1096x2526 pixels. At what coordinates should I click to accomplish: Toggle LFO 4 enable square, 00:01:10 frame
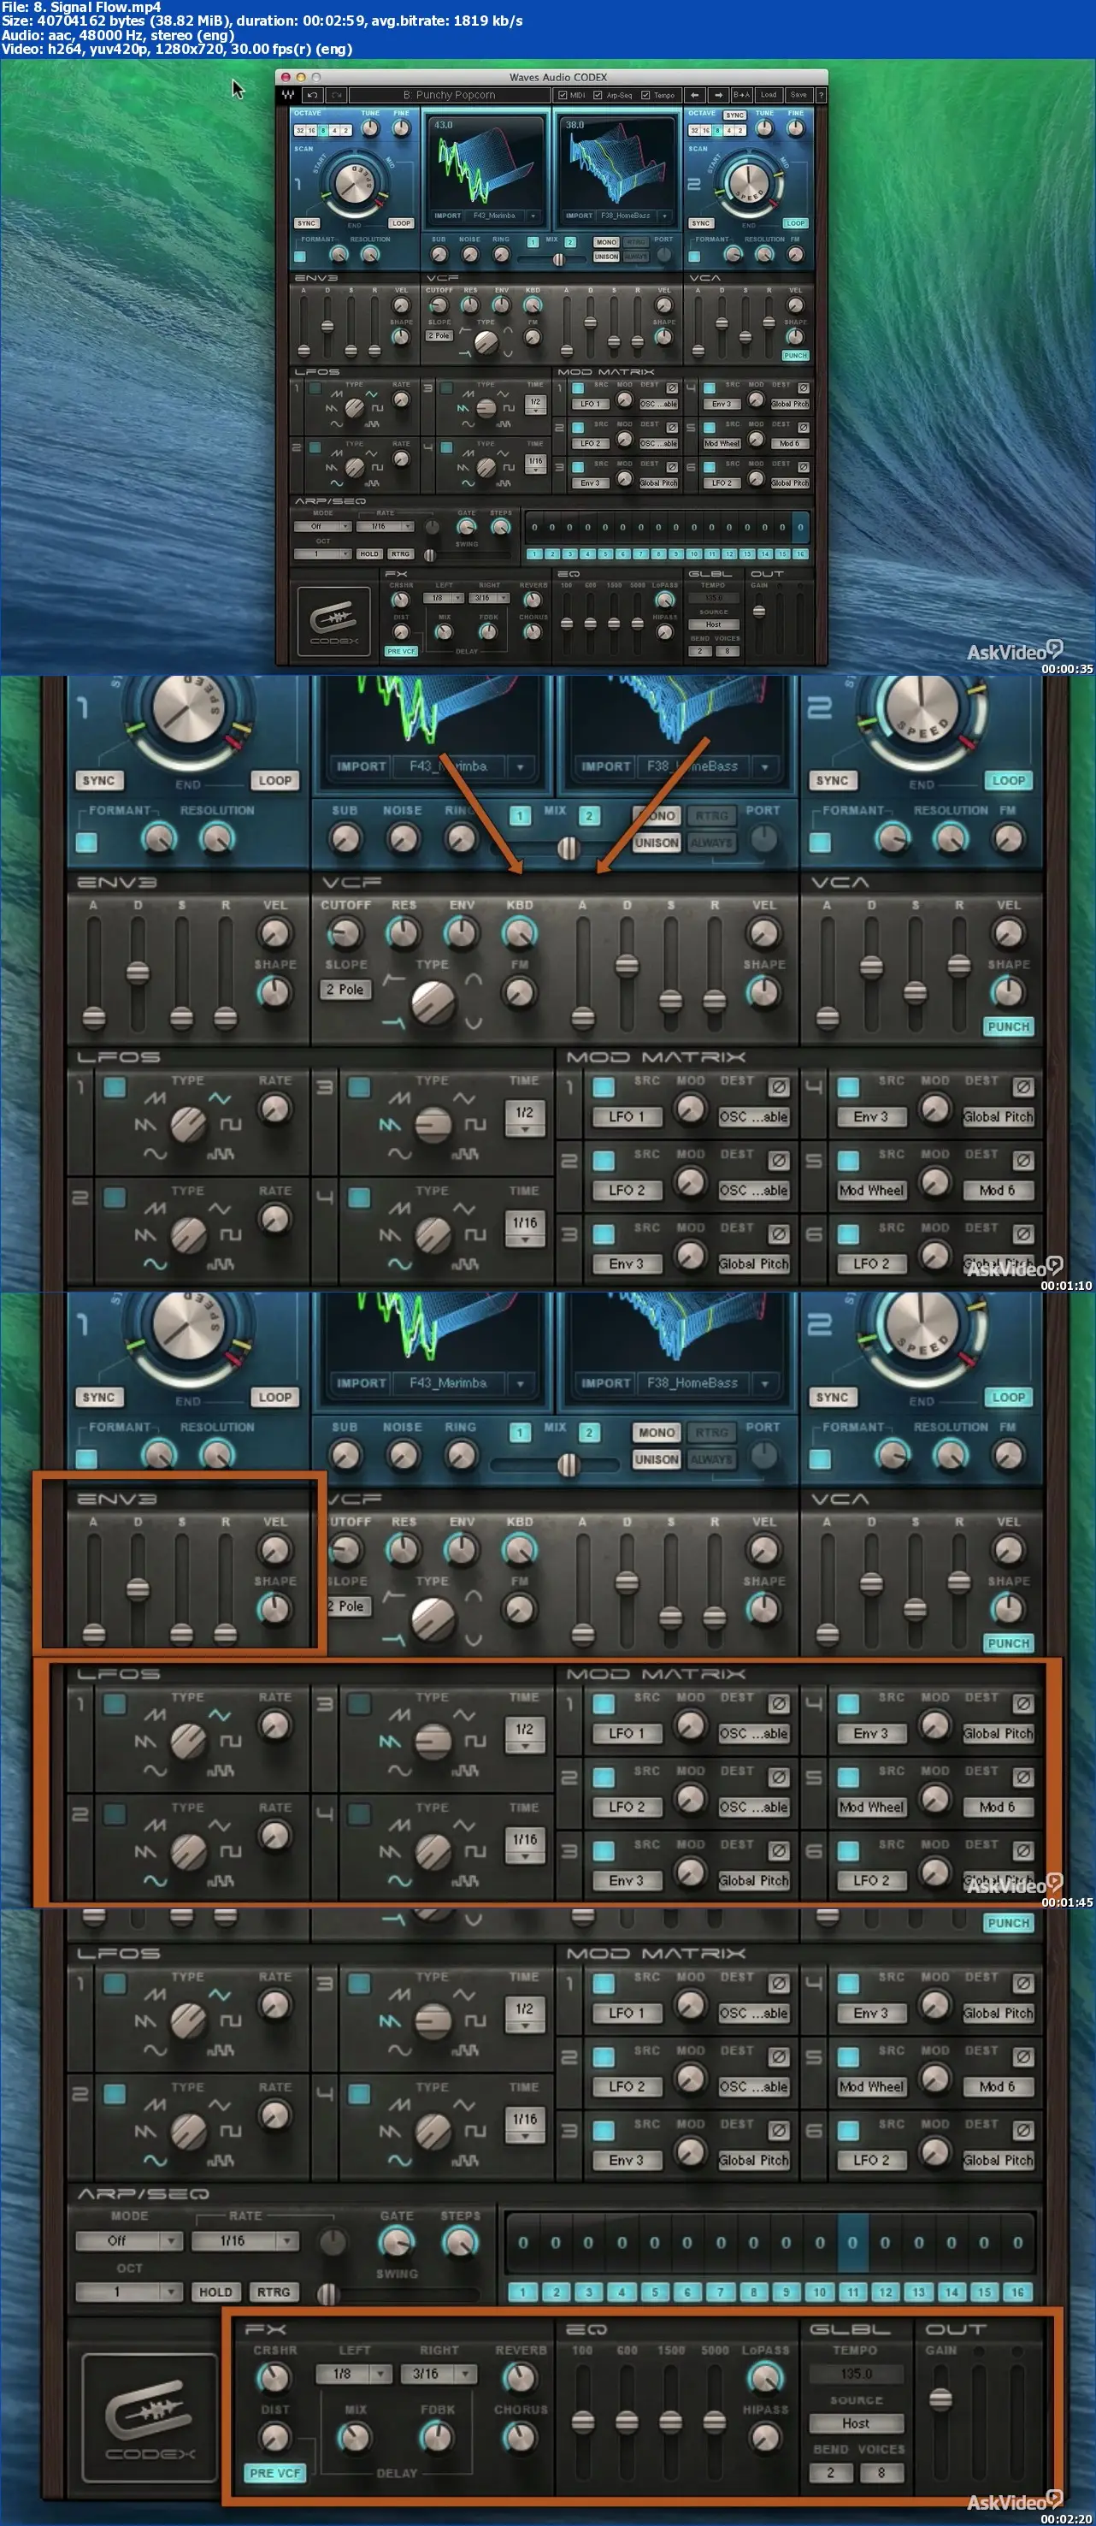coord(359,1198)
